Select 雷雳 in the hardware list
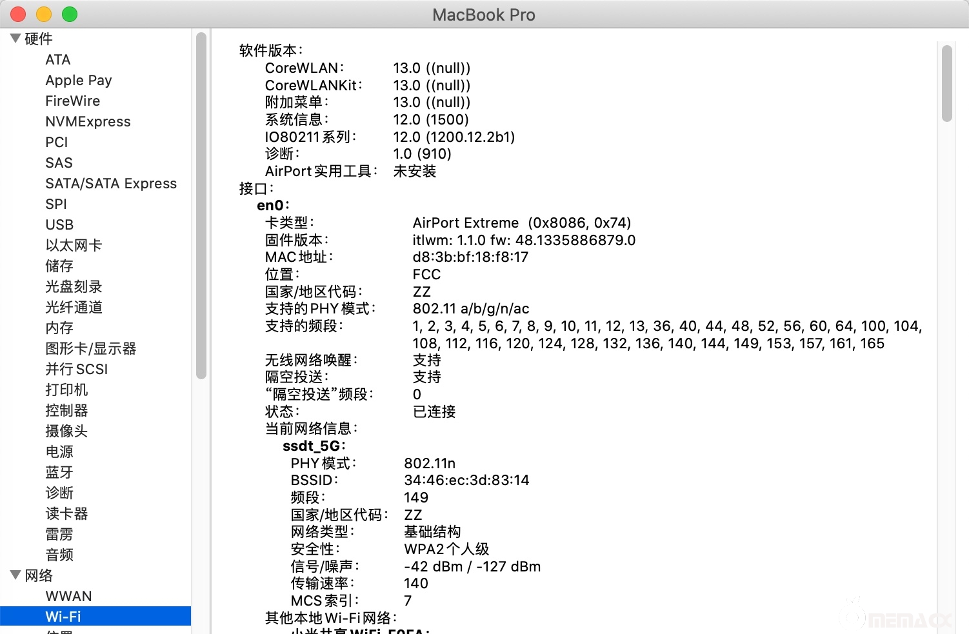 [x=59, y=534]
